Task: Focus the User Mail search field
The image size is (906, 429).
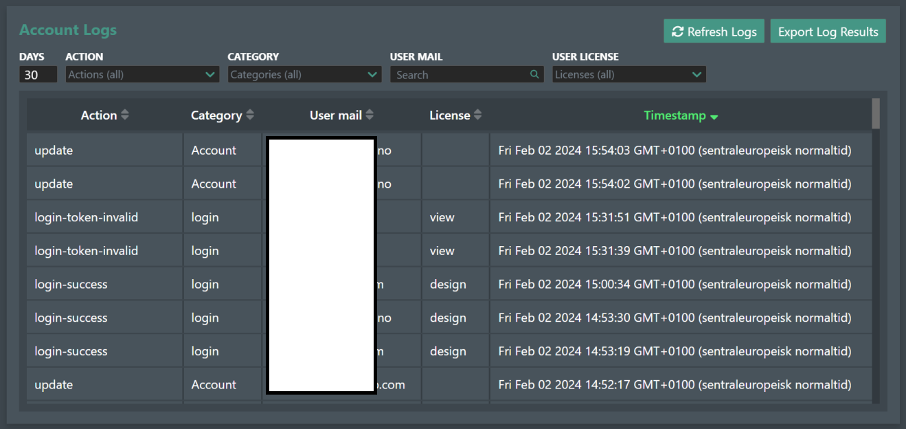Action: (x=458, y=75)
